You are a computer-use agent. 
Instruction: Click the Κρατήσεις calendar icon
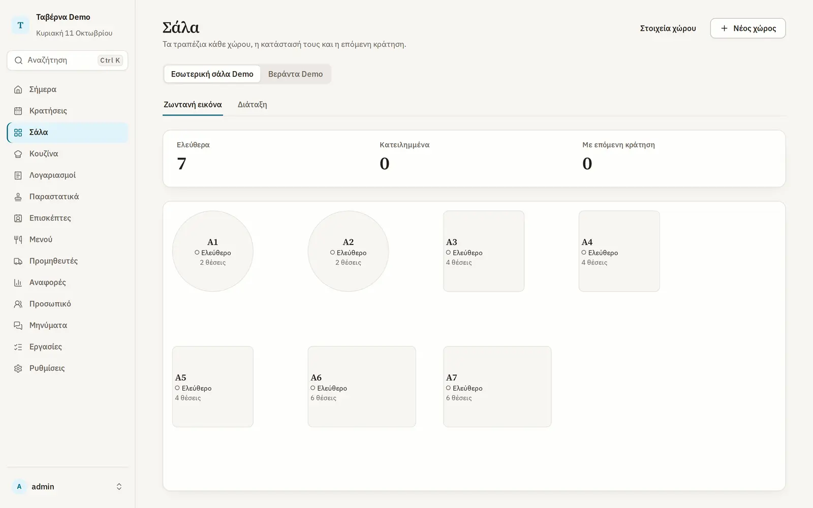click(18, 111)
